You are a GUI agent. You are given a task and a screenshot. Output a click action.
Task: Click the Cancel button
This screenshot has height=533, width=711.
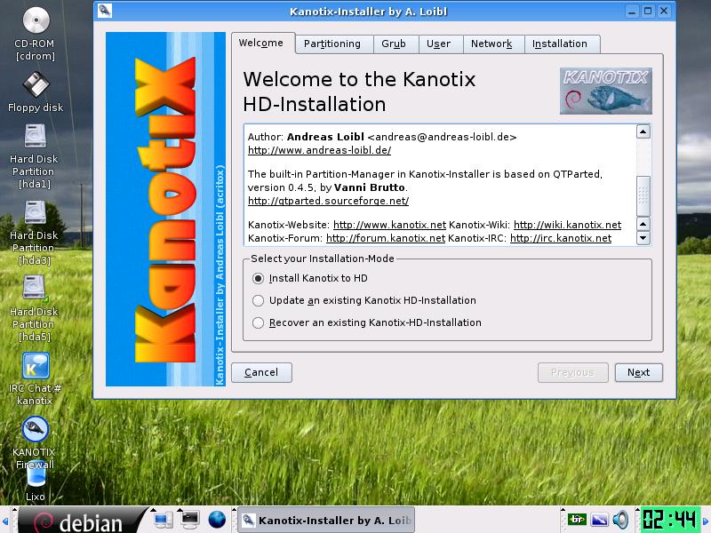(261, 372)
